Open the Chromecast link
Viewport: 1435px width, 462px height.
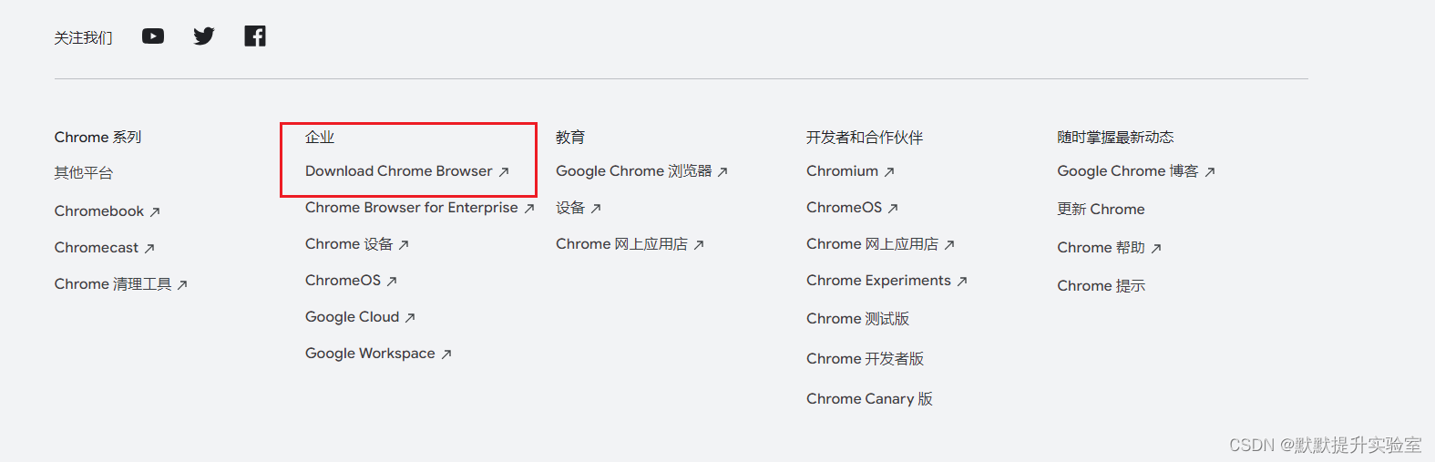click(105, 248)
